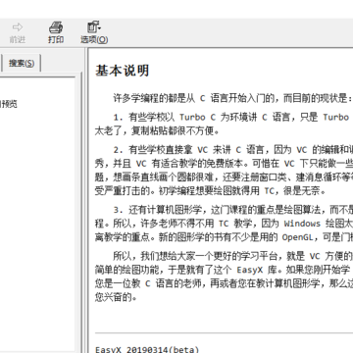Click the line starting 题，想画条直线画个圆
This screenshot has width=353, height=353.
pyautogui.click(x=224, y=177)
